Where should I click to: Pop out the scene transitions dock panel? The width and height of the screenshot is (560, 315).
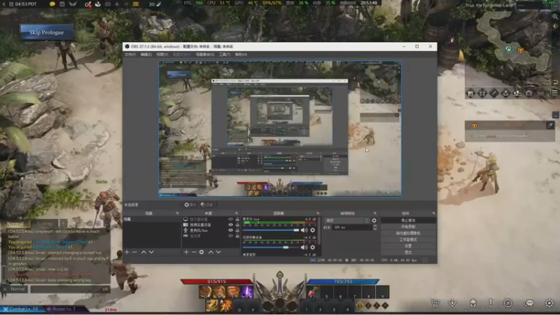pos(374,213)
